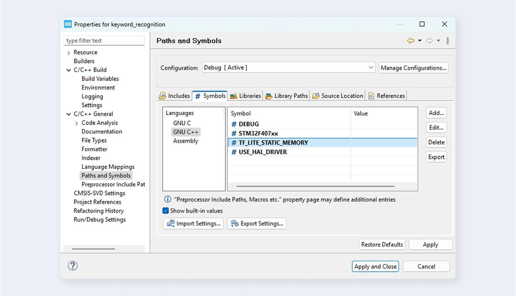This screenshot has height=296, width=516.
Task: Switch to the Includes tab
Action: click(175, 96)
